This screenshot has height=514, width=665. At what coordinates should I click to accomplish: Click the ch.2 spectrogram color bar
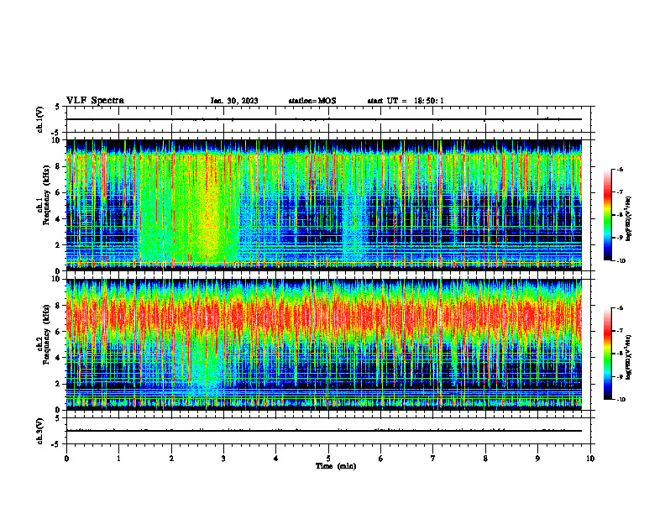point(607,354)
